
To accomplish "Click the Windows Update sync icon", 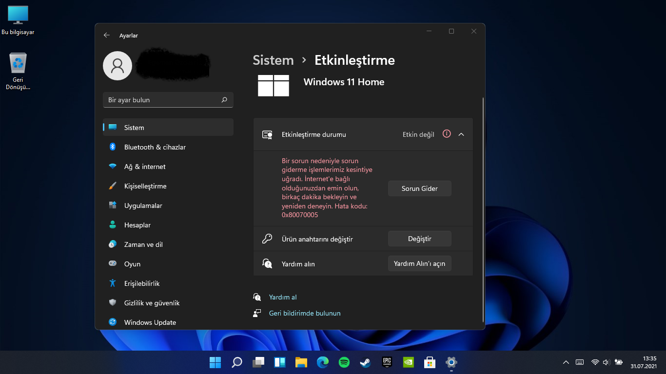I will (113, 322).
